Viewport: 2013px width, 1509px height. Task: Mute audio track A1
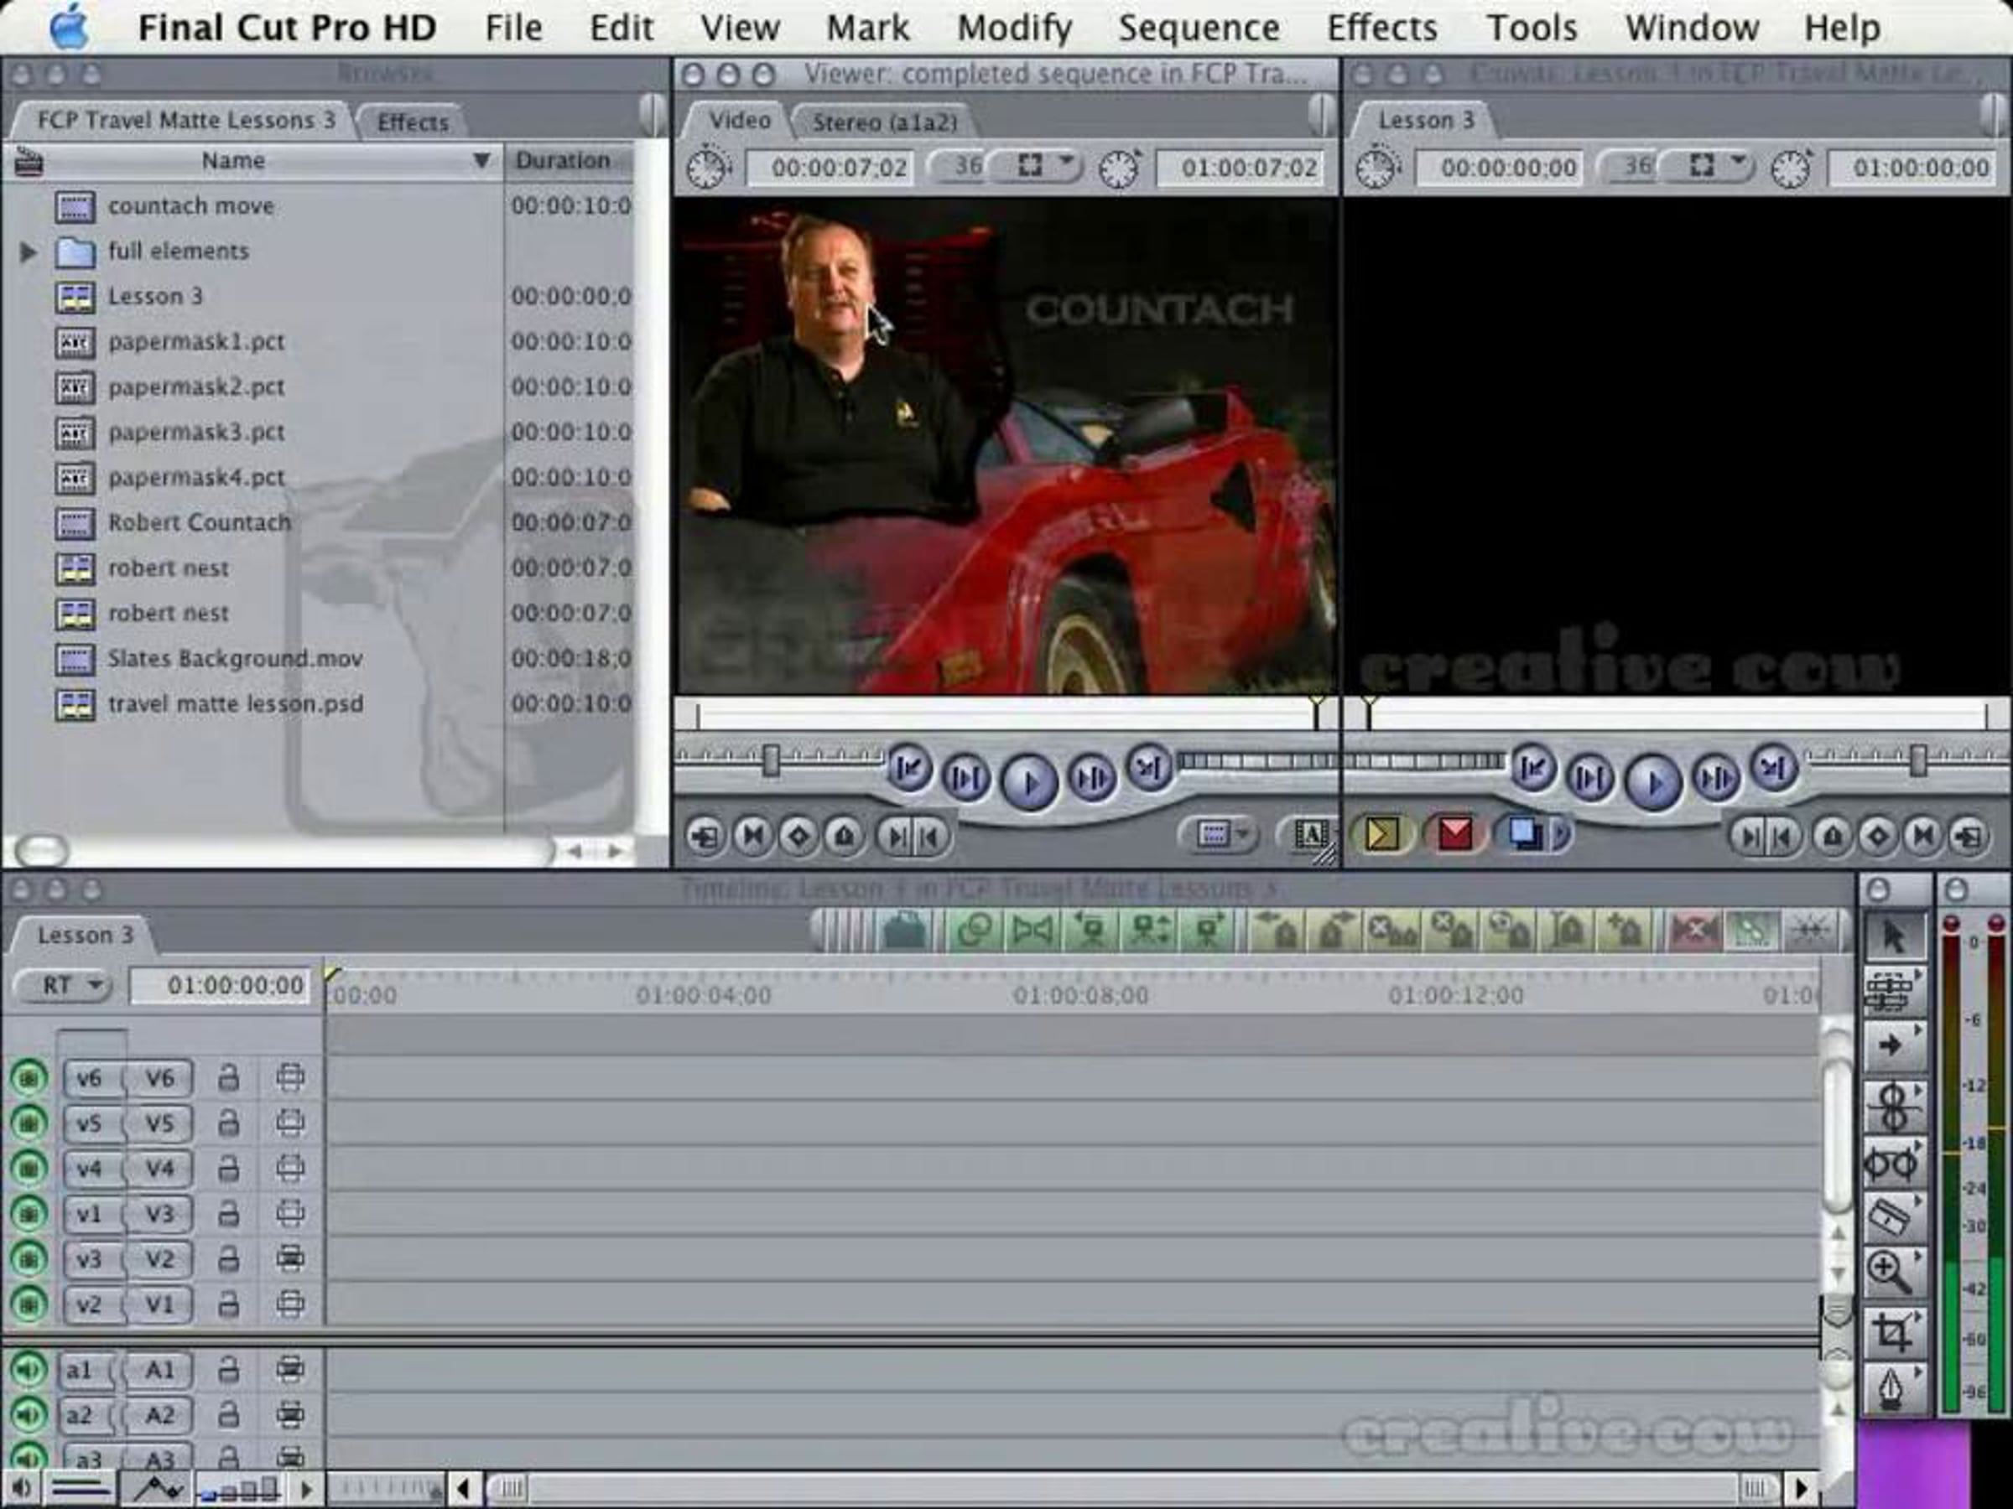coord(29,1369)
